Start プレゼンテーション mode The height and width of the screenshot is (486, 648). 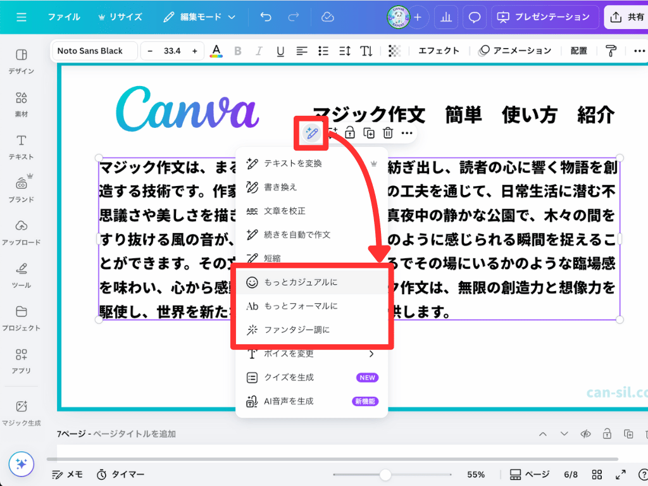tap(545, 17)
